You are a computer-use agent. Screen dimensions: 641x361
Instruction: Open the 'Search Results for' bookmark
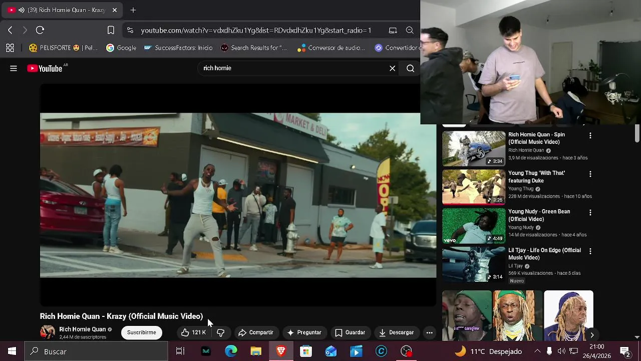click(x=254, y=48)
